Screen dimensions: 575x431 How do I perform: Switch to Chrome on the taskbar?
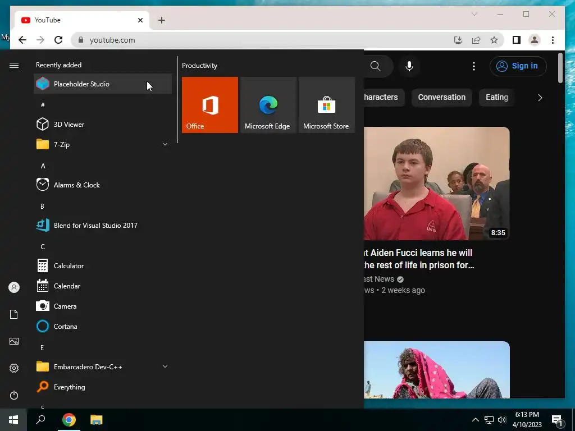69,420
